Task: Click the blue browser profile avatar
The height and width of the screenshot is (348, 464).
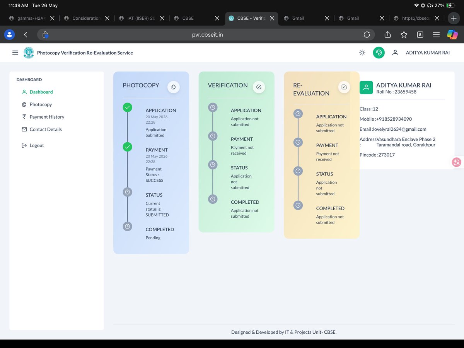Action: [9, 34]
